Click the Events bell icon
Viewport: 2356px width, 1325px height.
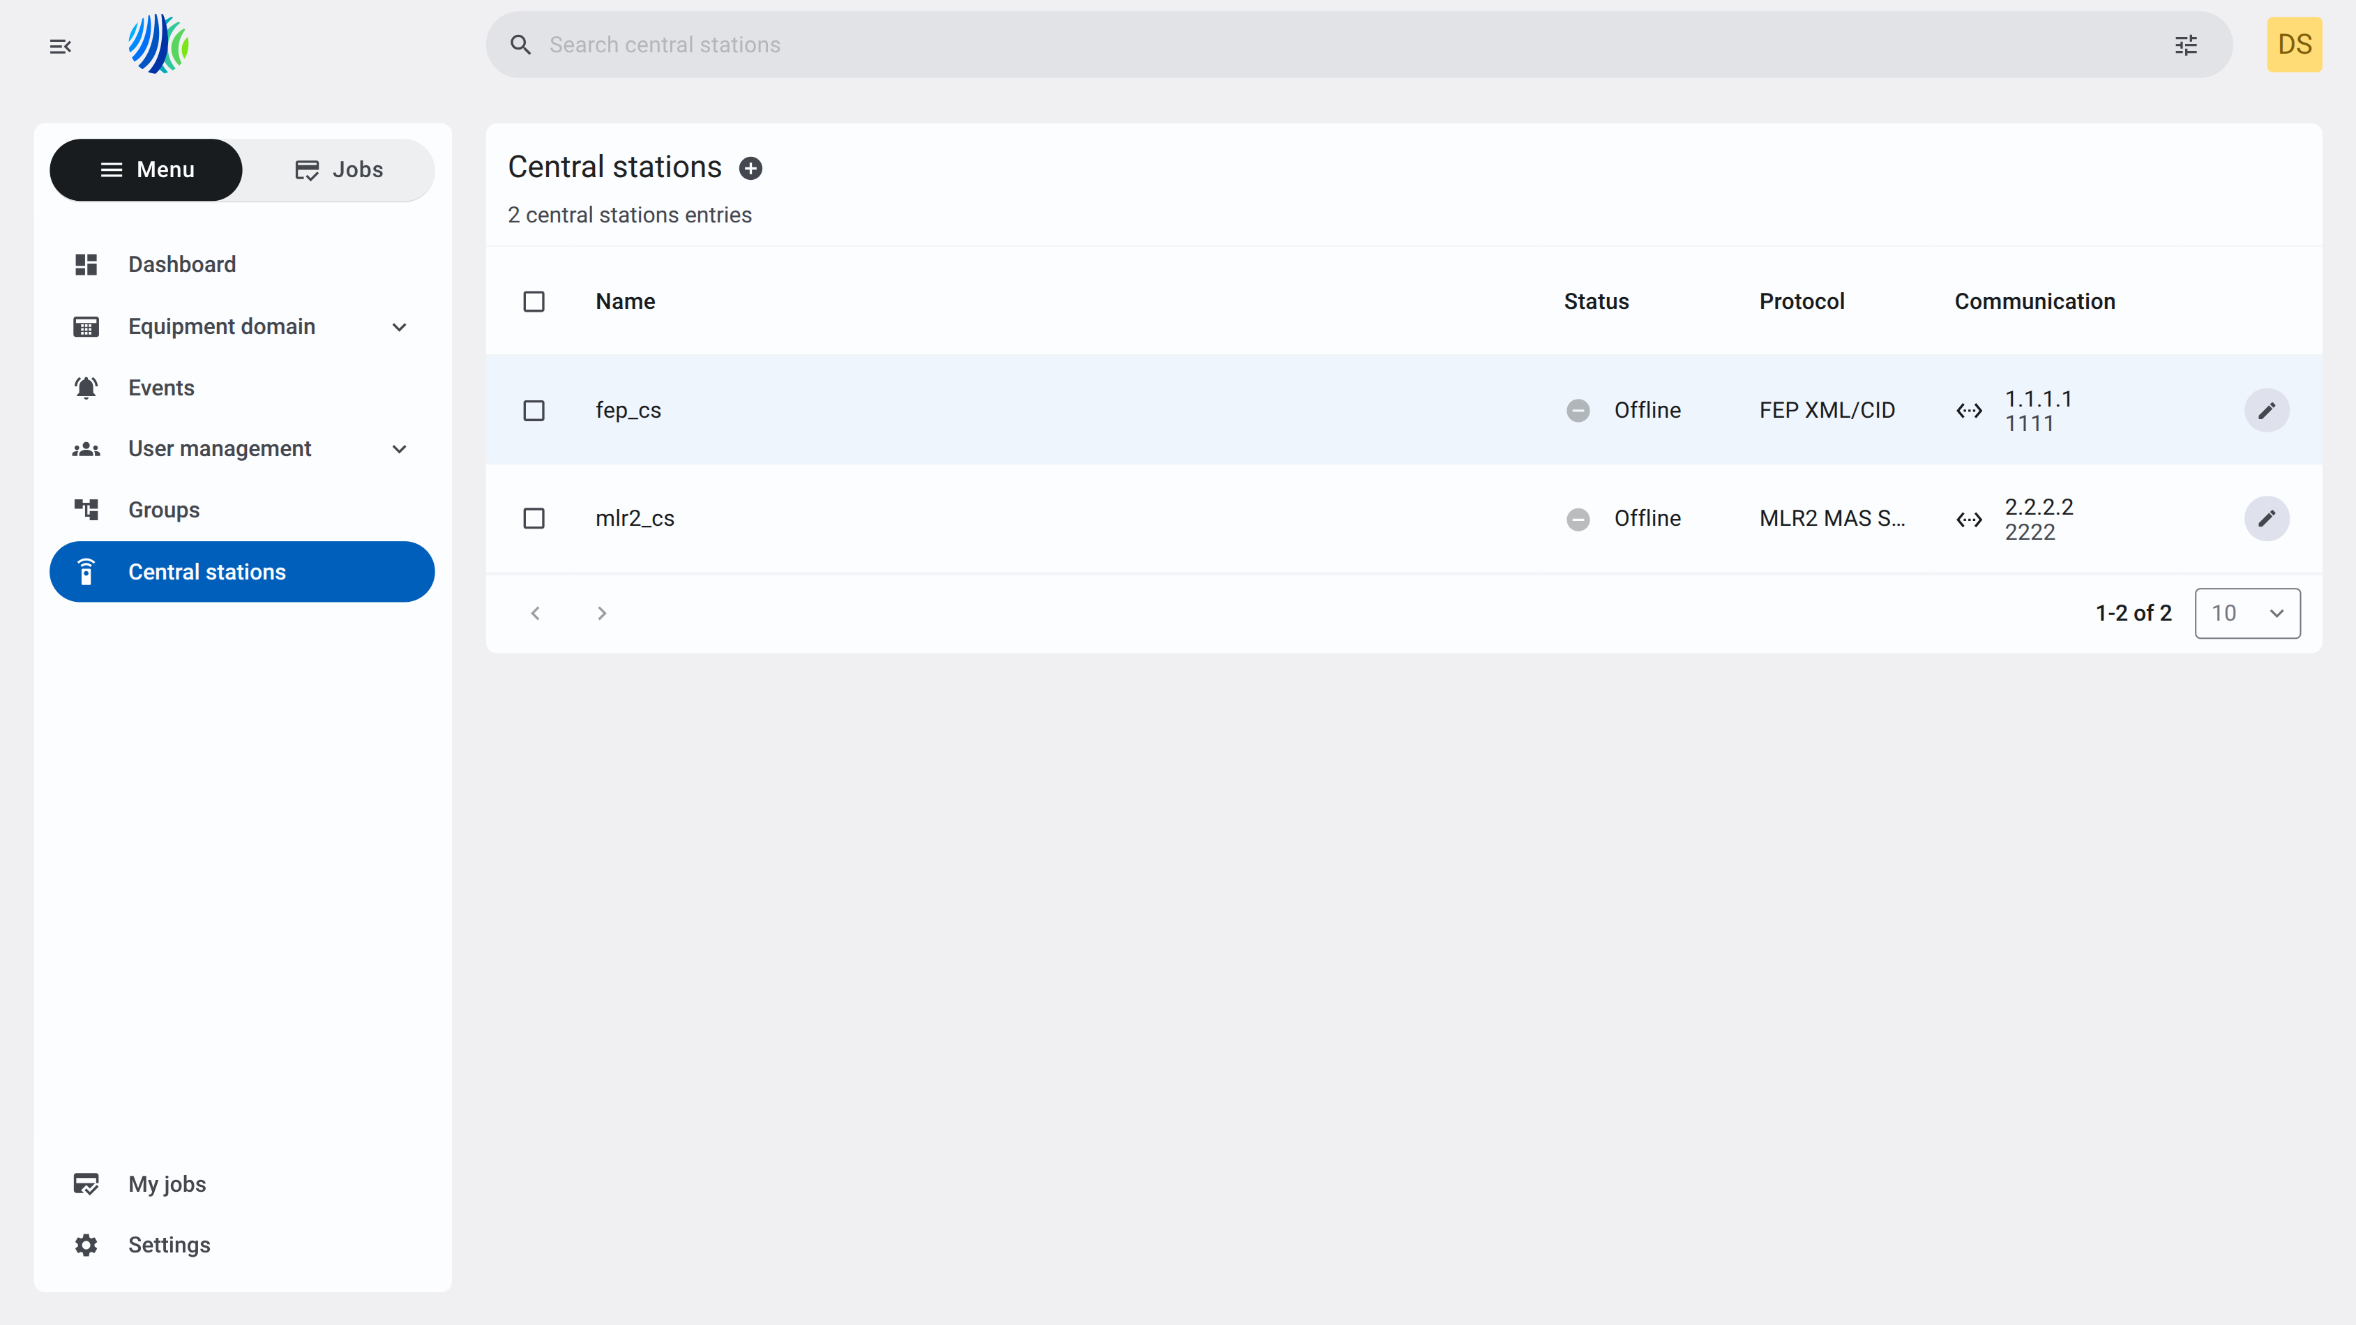[86, 388]
